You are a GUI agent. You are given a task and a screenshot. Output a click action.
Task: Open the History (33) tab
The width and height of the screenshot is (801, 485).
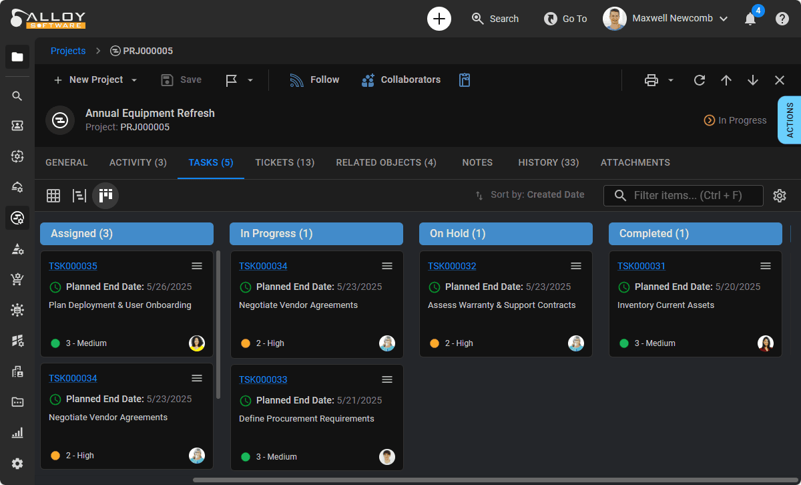[548, 162]
